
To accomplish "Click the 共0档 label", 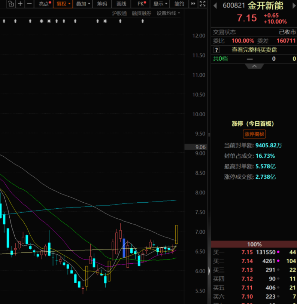I will click(220, 59).
